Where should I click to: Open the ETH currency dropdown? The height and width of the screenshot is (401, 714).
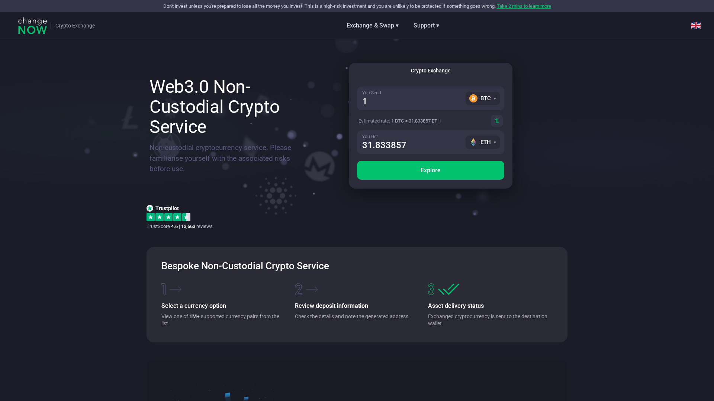(482, 142)
